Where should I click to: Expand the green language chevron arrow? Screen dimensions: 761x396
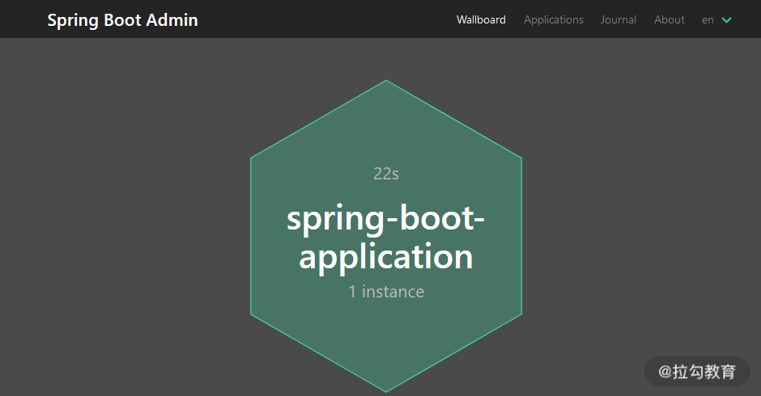coord(726,20)
